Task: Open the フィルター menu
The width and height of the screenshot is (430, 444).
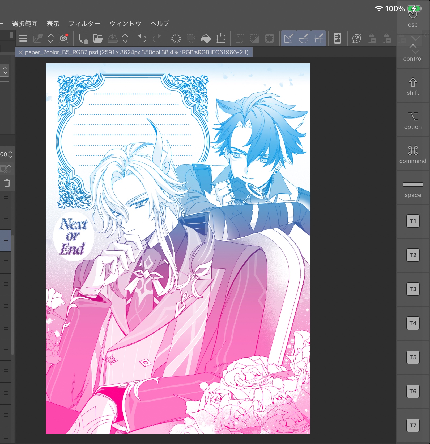Action: point(84,24)
